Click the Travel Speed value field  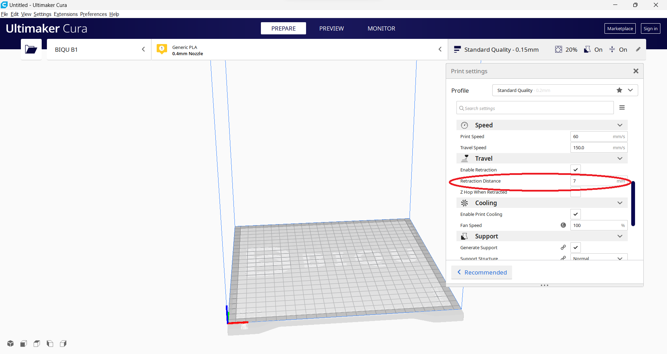[599, 147]
